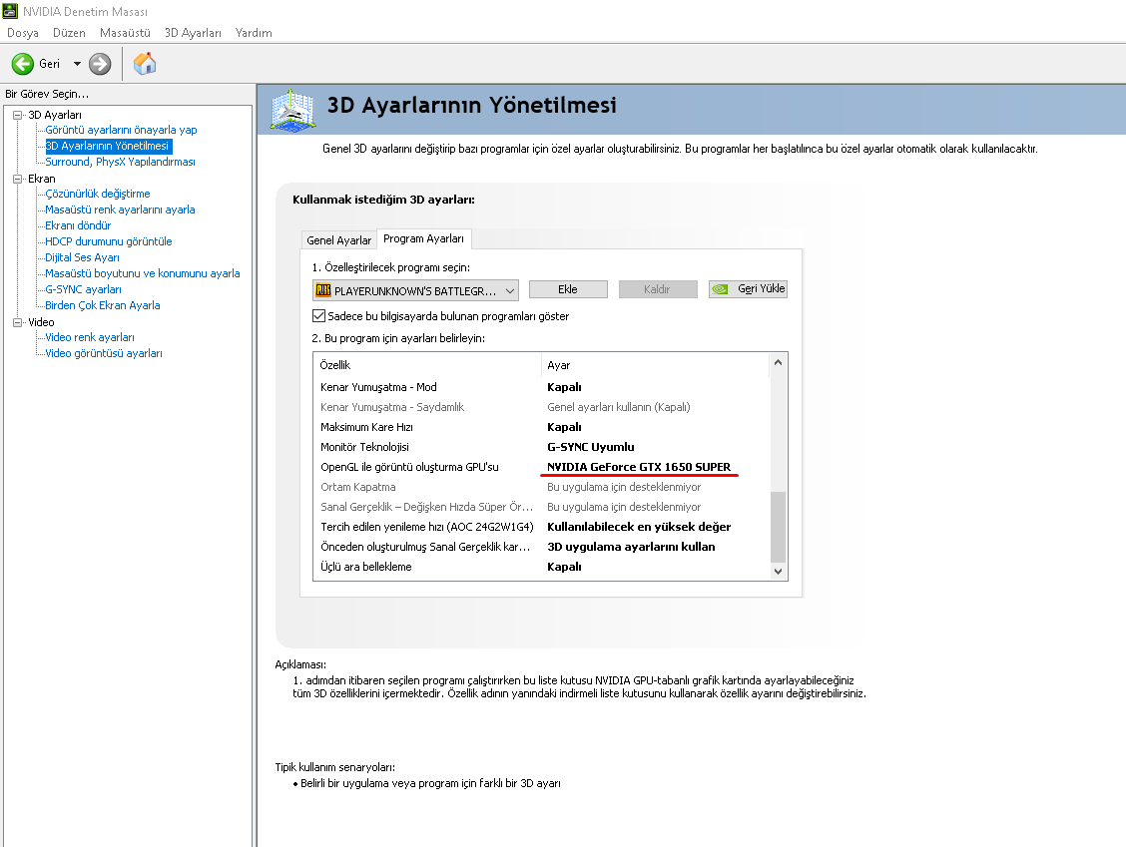The width and height of the screenshot is (1126, 847).
Task: Click the Kapalı value for Maksimum Kare Hızı
Action: click(x=564, y=427)
